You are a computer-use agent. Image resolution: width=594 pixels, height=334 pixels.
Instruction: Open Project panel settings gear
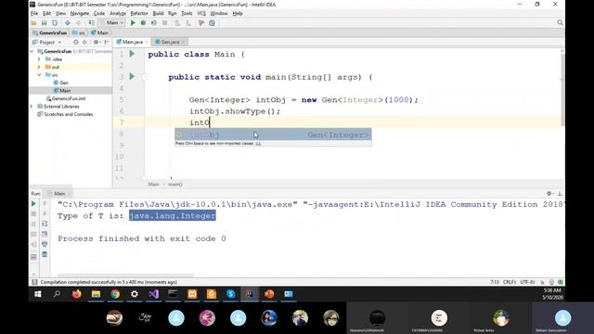point(97,42)
